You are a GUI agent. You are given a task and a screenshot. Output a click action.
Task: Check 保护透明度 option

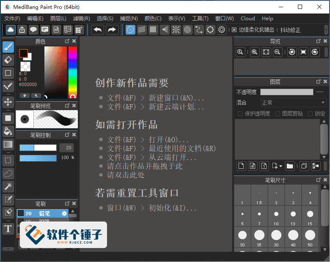coord(240,114)
